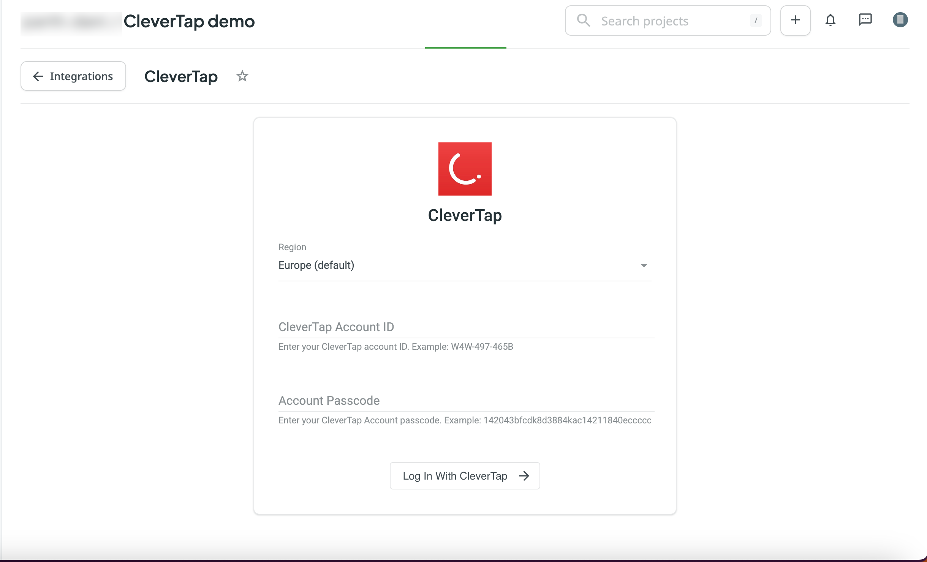Click the CleverTap heading beside the star
Viewport: 927px width, 562px height.
(181, 76)
